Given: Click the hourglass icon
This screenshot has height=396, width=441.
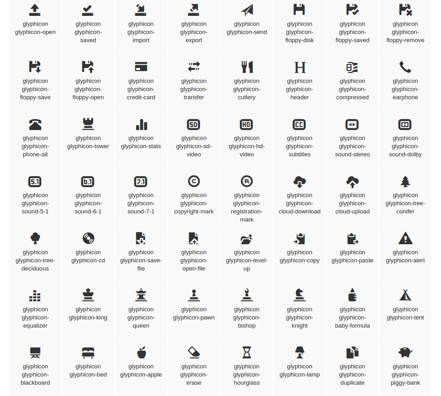Looking at the screenshot, I should [x=247, y=353].
